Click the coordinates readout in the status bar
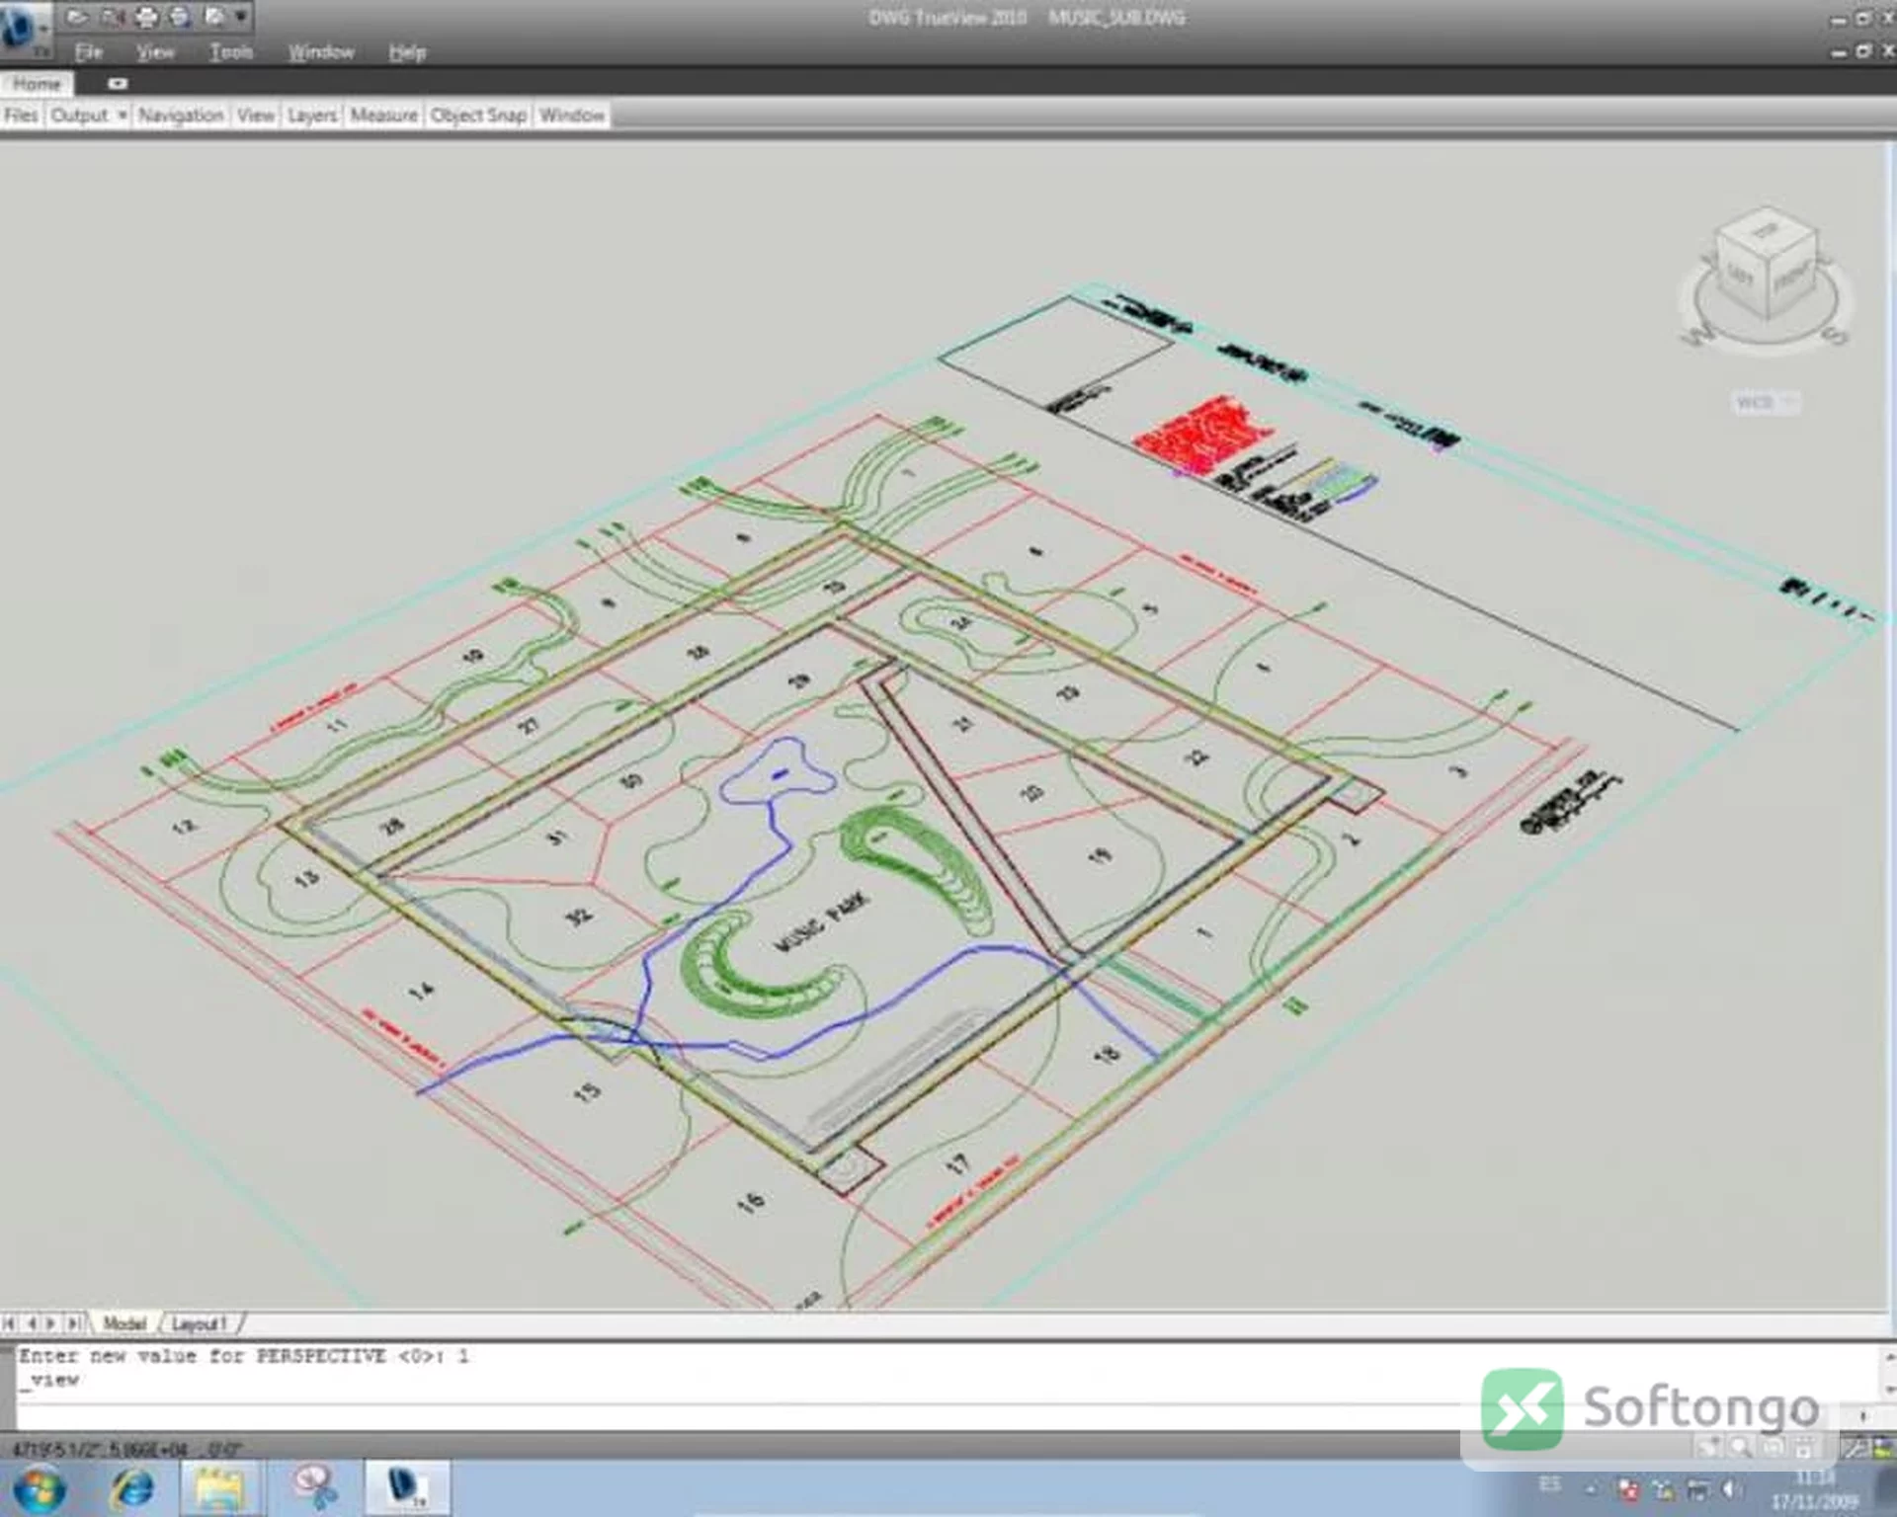 pos(126,1449)
